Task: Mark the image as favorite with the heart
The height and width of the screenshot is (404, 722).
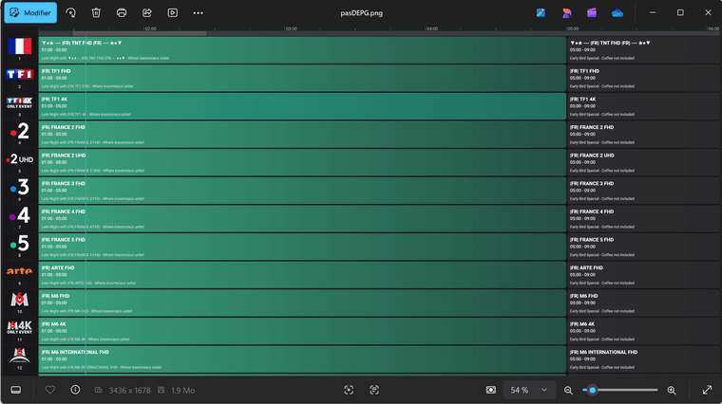Action: 50,390
